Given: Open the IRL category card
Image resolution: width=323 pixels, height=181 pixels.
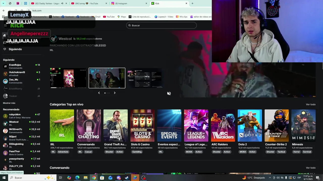Looking at the screenshot, I should point(62,125).
